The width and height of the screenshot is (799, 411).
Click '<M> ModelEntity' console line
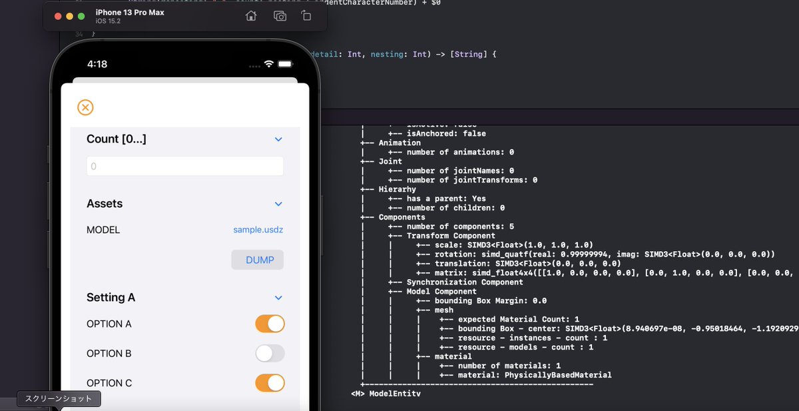click(x=386, y=394)
